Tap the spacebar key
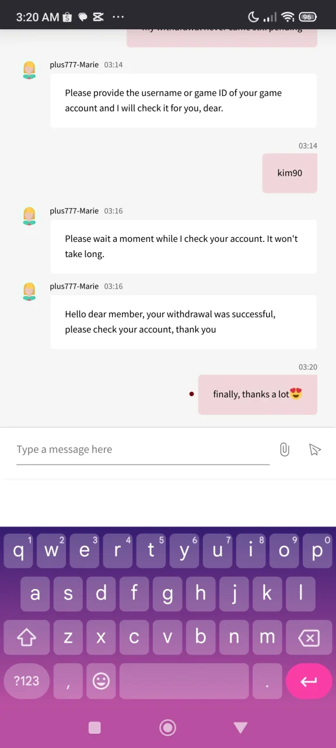Viewport: 336px width, 748px height. click(184, 681)
